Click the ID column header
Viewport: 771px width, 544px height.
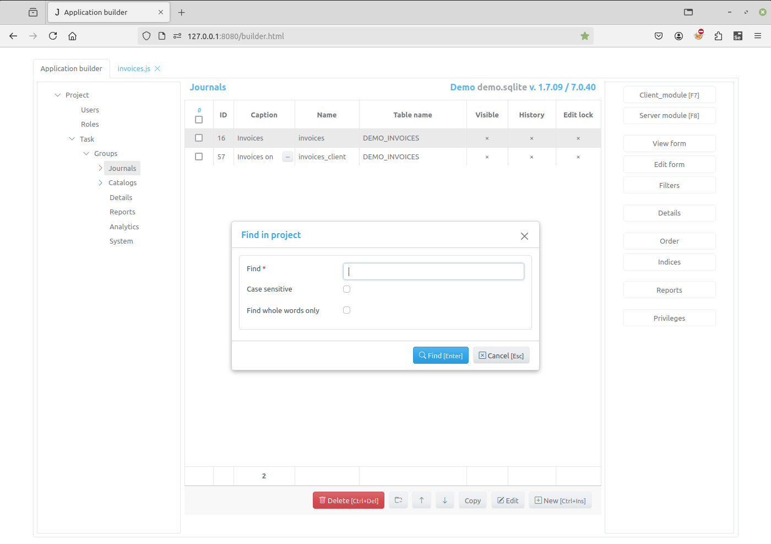tap(223, 115)
